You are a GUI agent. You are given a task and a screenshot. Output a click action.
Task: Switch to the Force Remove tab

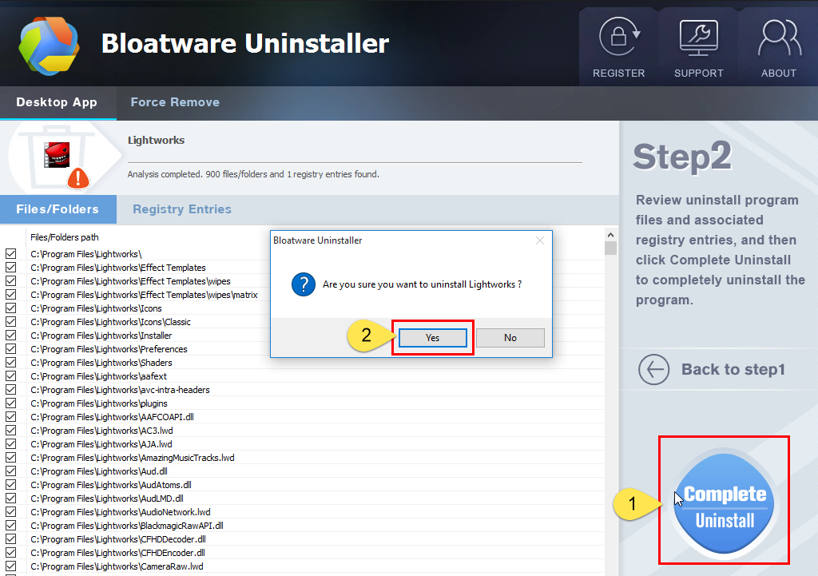(175, 102)
